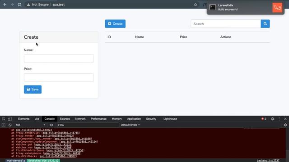
Task: Click the Detected Vue v2.6.12 label
Action: pyautogui.click(x=43, y=161)
